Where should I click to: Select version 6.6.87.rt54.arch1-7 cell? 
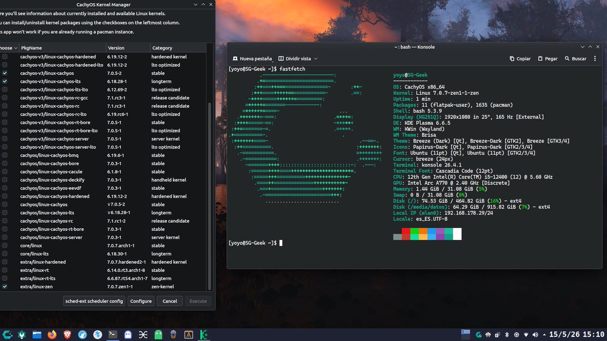click(127, 278)
